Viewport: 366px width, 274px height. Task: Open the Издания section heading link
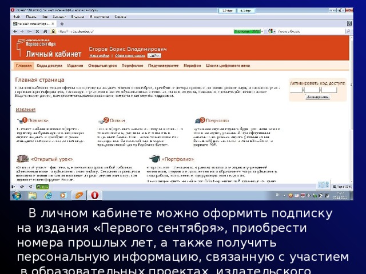(26, 110)
